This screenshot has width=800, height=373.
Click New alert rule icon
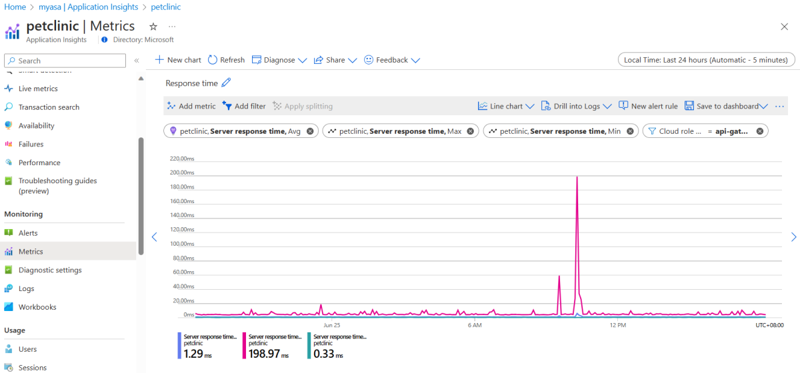(623, 106)
